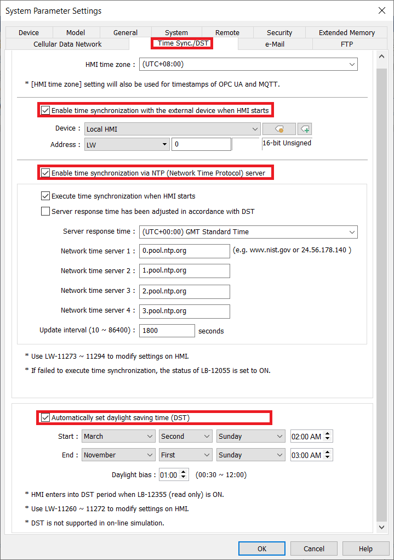This screenshot has width=394, height=560.
Task: Switch to the Remote tab
Action: point(227,32)
